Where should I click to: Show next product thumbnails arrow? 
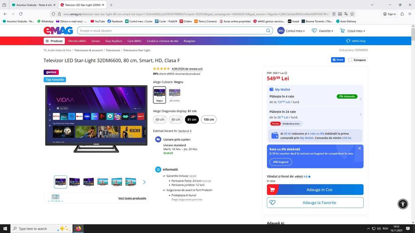click(144, 182)
